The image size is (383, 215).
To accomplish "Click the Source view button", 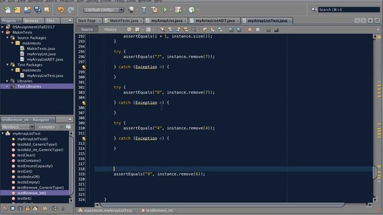I will pos(87,29).
